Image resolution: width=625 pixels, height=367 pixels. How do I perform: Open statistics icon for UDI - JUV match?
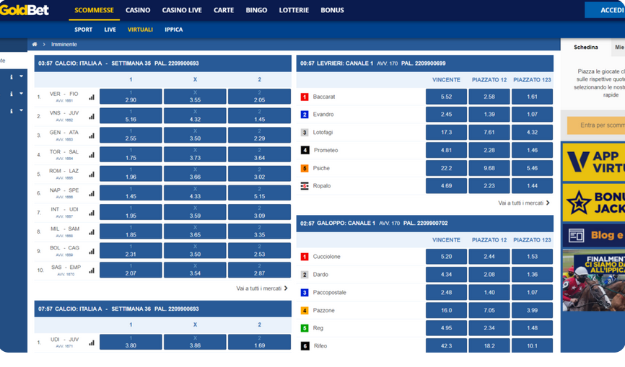click(x=92, y=342)
